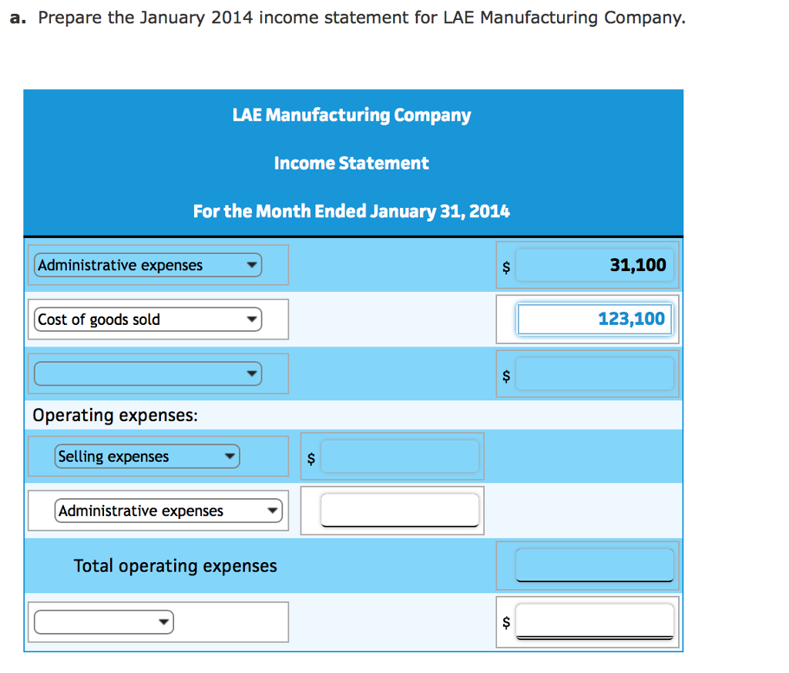
Task: Click the arrow on the blank bottom-row selector
Action: tap(163, 621)
